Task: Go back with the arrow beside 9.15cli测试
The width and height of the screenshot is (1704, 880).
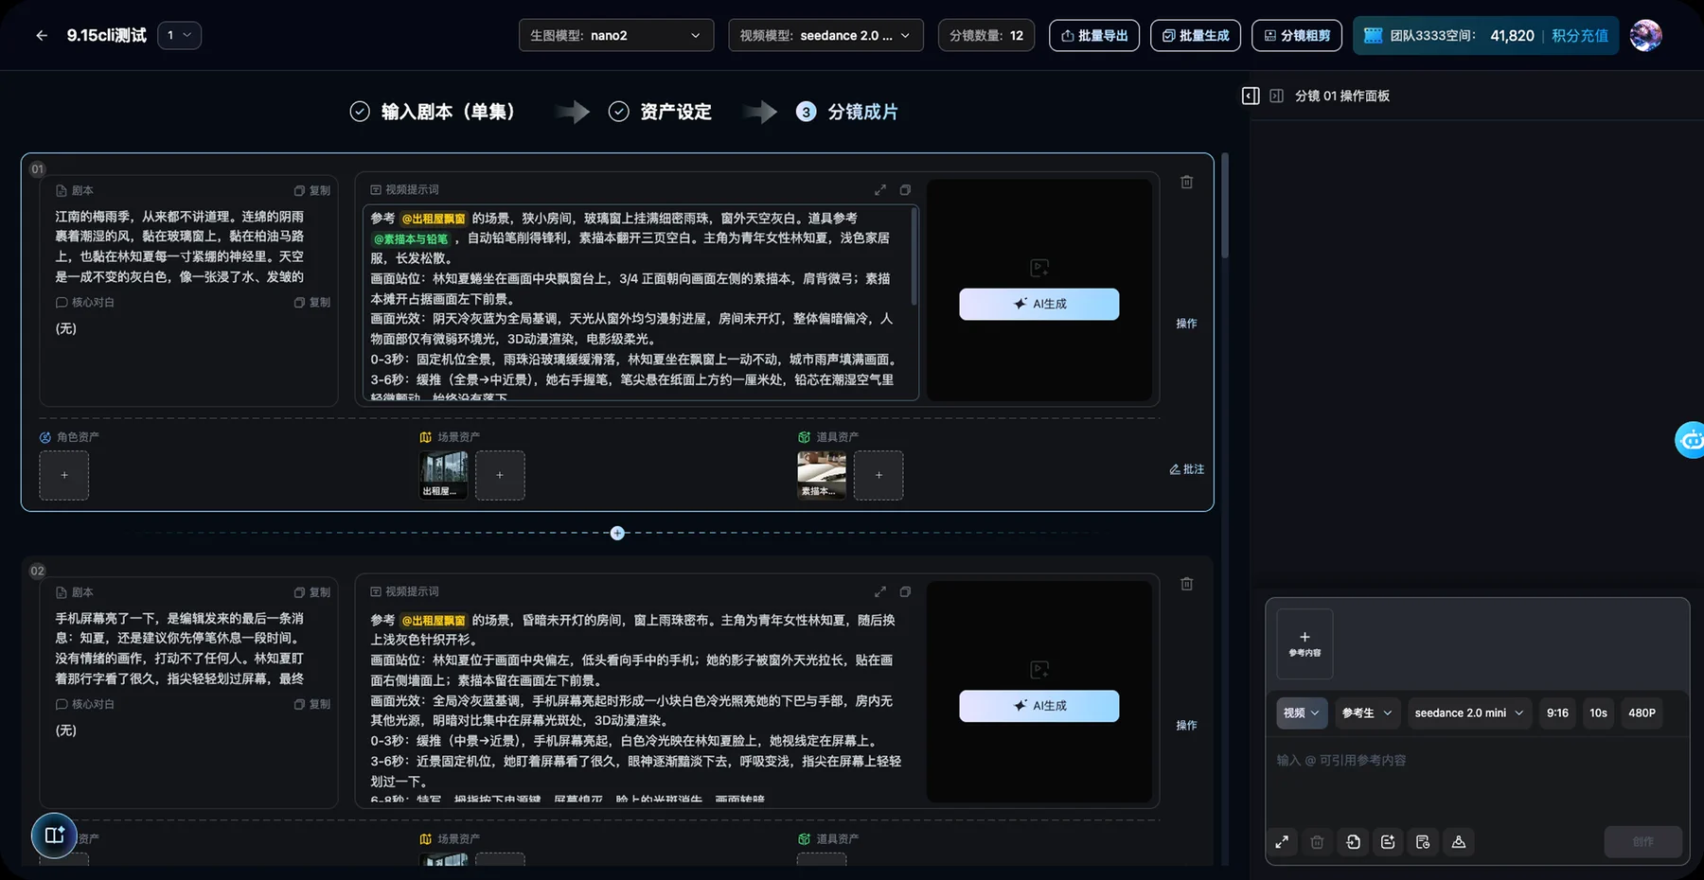Action: [x=42, y=36]
